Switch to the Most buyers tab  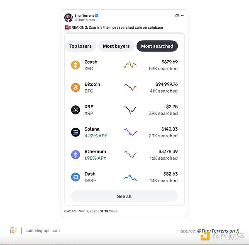[x=116, y=46]
